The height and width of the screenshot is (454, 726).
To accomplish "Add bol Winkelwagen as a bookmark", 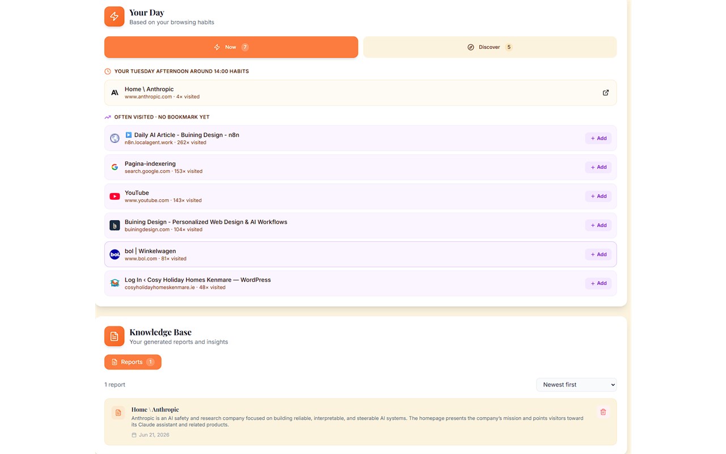I will pyautogui.click(x=598, y=254).
